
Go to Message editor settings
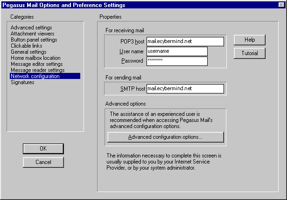pyautogui.click(x=36, y=64)
